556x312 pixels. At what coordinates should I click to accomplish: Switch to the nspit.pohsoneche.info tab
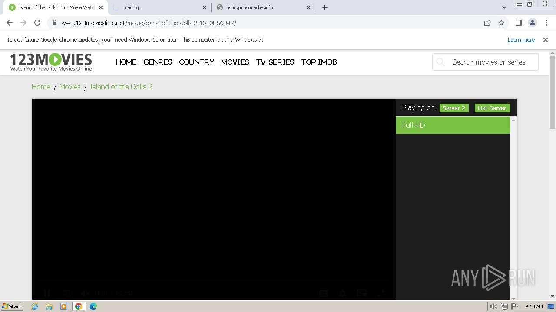(x=263, y=7)
